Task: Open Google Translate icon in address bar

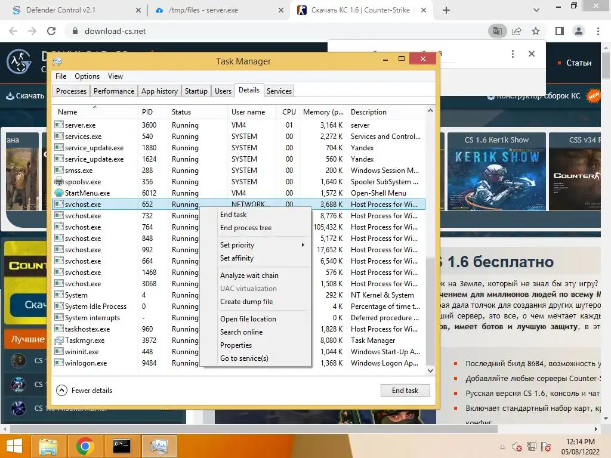Action: [498, 31]
